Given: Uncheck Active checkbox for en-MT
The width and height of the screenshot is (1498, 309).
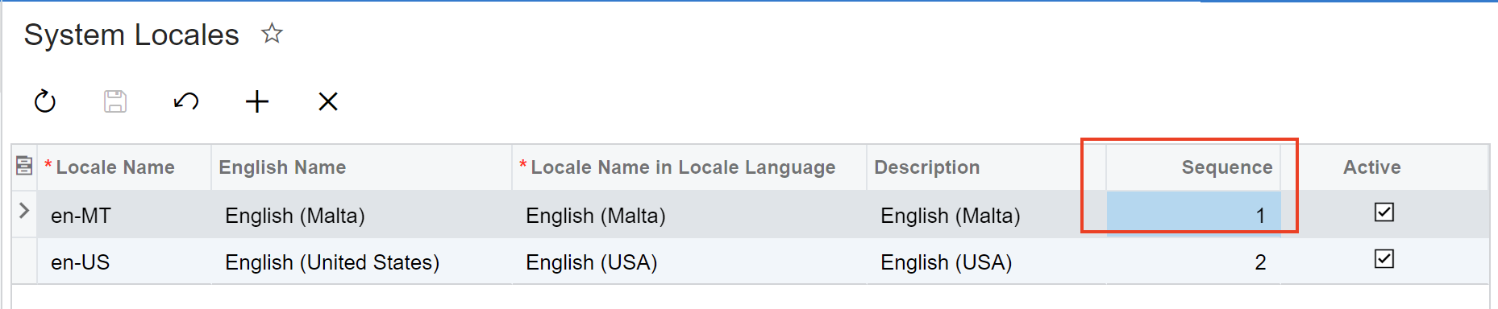Looking at the screenshot, I should [x=1384, y=212].
